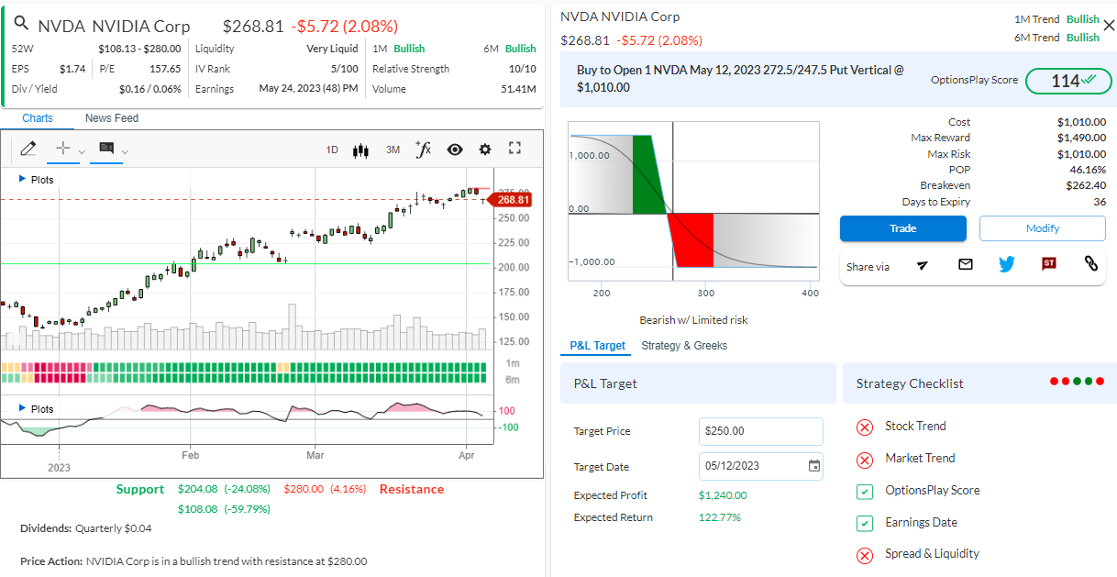Screen dimensions: 1117x577
Task: Click the ticker search magnifier icon
Action: pos(22,24)
